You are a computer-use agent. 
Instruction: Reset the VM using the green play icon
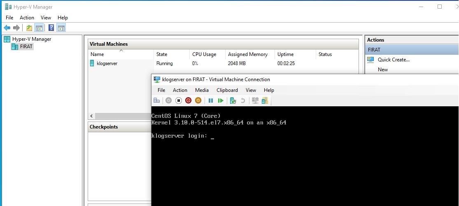coord(221,101)
